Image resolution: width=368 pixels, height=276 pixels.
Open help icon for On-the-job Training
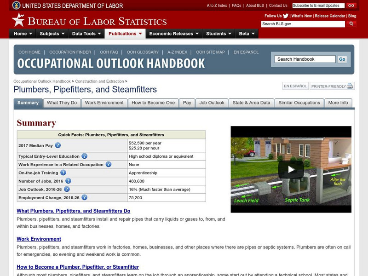pyautogui.click(x=63, y=173)
